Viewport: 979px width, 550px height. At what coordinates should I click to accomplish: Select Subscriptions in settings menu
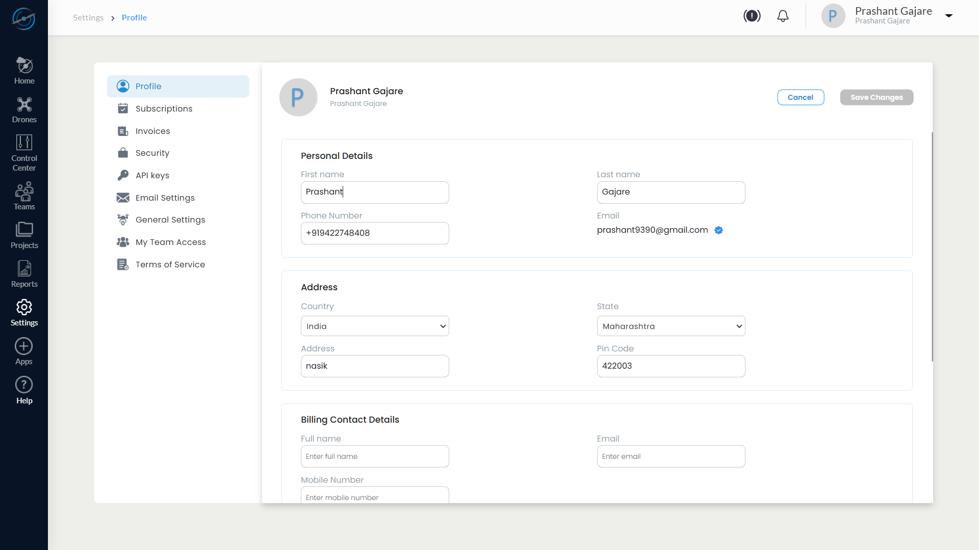coord(164,108)
